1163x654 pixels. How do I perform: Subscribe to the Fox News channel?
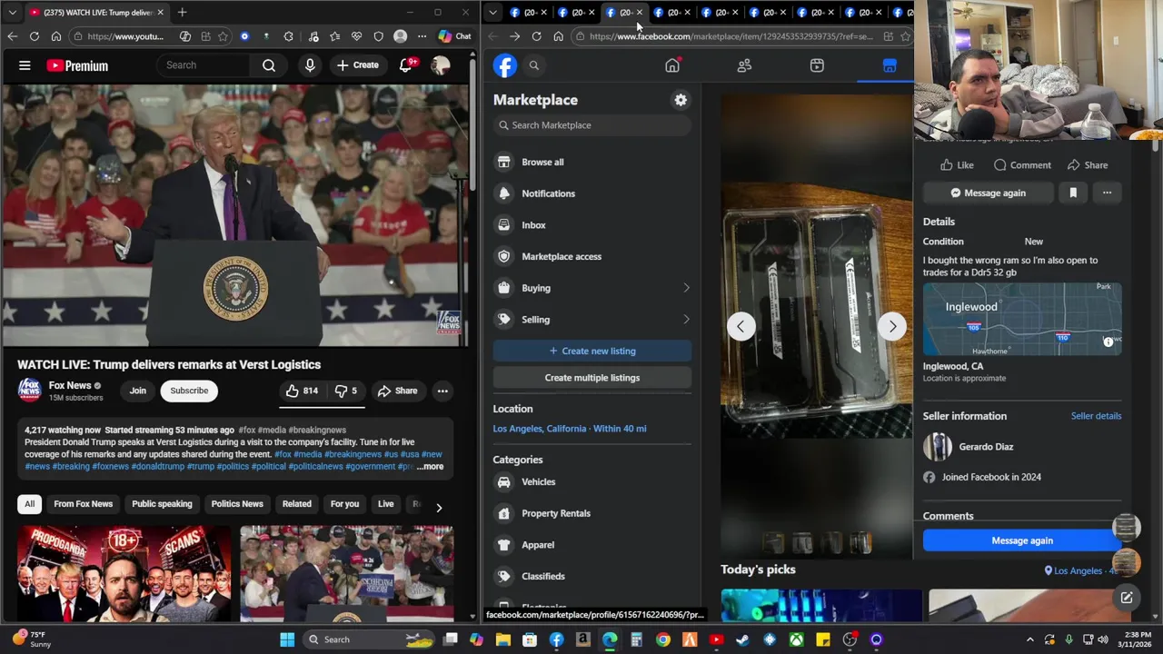click(x=189, y=391)
